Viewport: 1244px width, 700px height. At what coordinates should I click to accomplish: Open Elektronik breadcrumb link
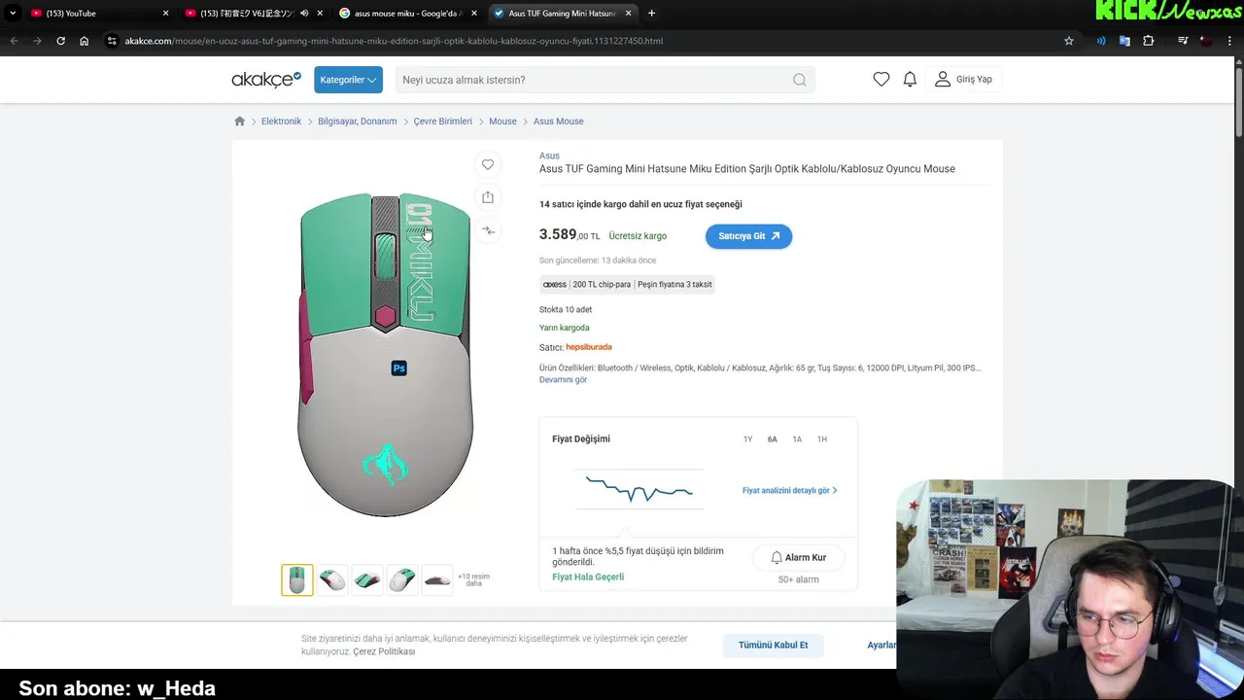pos(281,122)
